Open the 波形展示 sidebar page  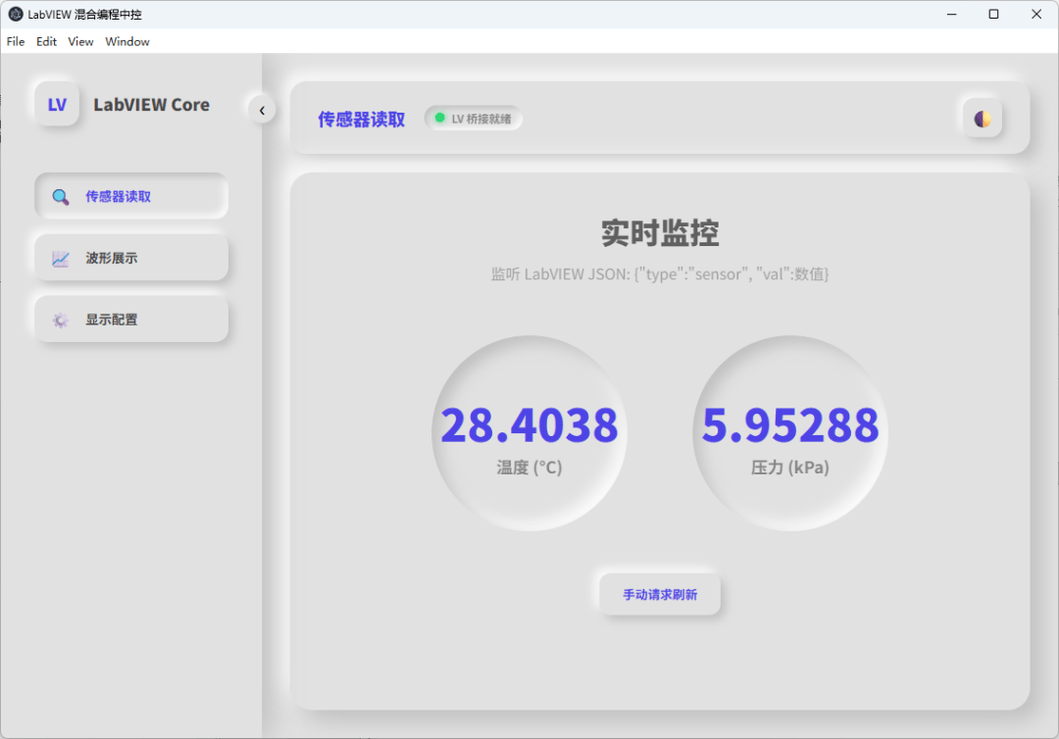(x=131, y=258)
